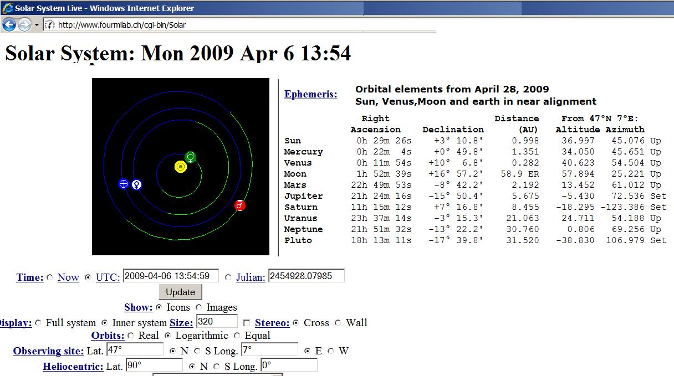Enable the Stereo checkbox

click(247, 323)
